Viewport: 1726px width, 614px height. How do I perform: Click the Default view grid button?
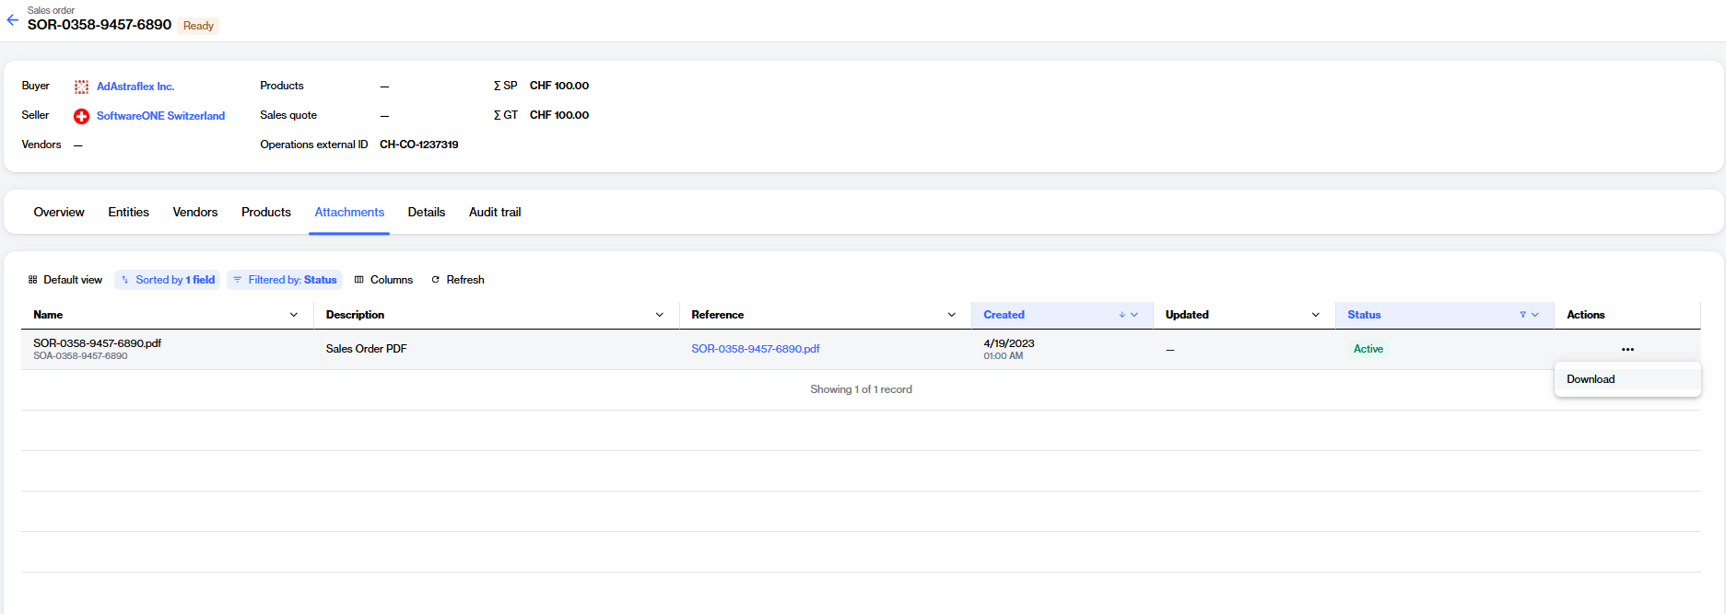click(x=65, y=280)
